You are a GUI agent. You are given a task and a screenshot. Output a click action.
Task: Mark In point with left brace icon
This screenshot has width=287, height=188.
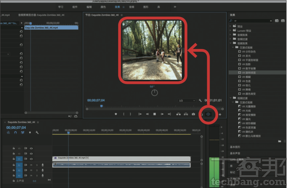[124, 114]
